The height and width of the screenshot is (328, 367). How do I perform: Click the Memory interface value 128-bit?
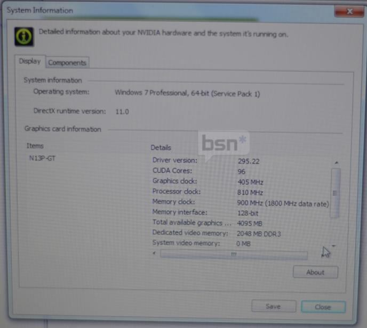[248, 213]
